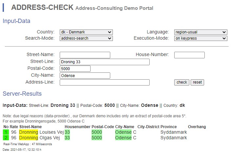Open the Country dropdown

pos(86,32)
